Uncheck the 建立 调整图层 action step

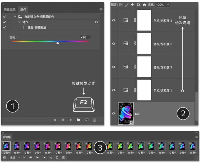[x=4, y=28]
